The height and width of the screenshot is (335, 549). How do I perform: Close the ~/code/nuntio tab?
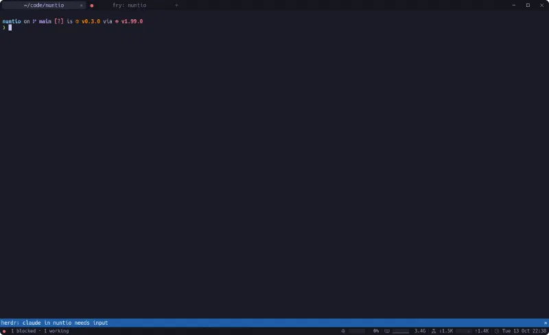(81, 5)
